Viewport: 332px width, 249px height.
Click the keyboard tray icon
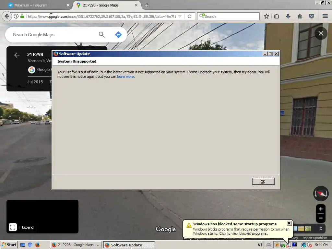(269, 245)
